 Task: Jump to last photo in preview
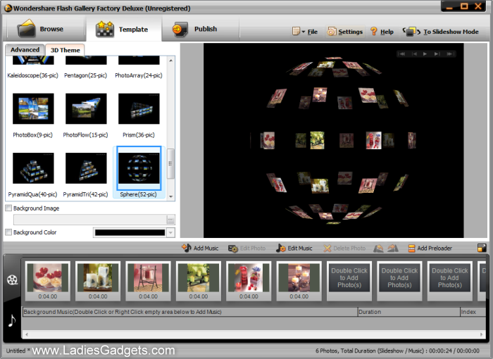pos(450,53)
